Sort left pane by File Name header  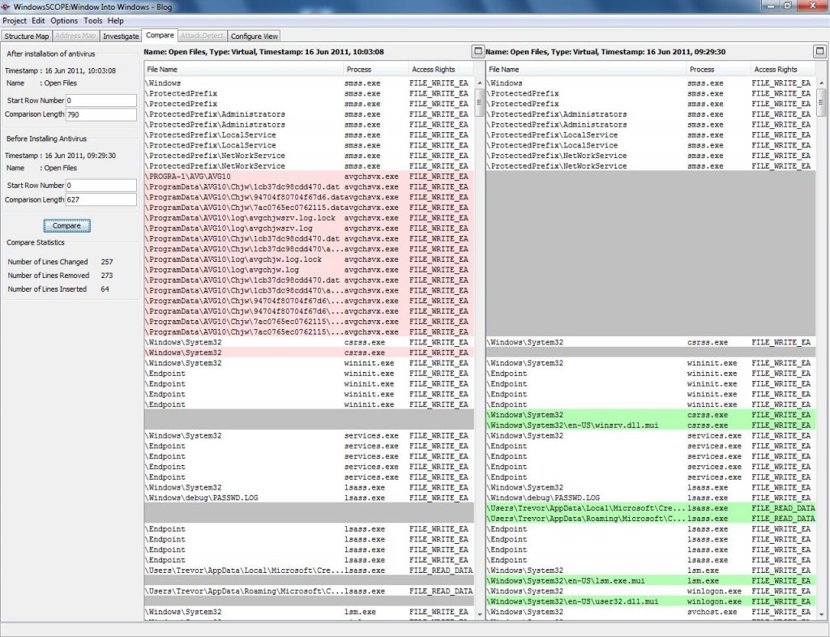coord(243,70)
